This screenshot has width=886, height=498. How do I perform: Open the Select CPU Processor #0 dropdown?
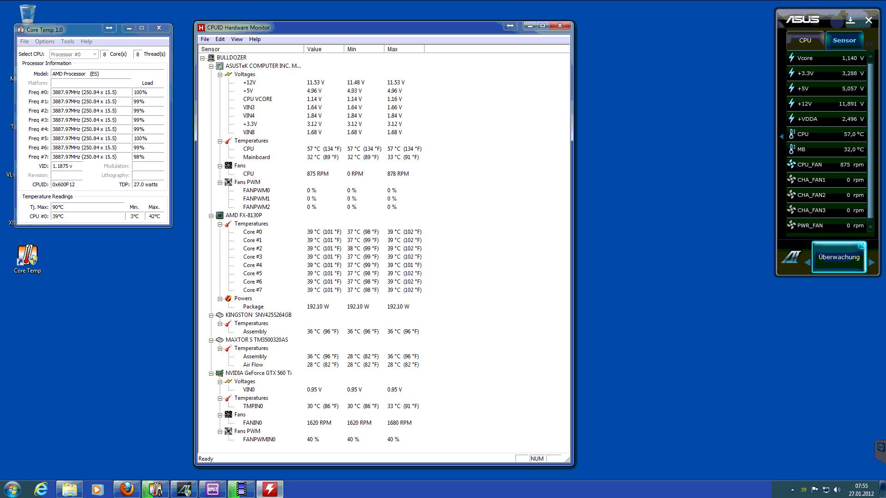74,54
